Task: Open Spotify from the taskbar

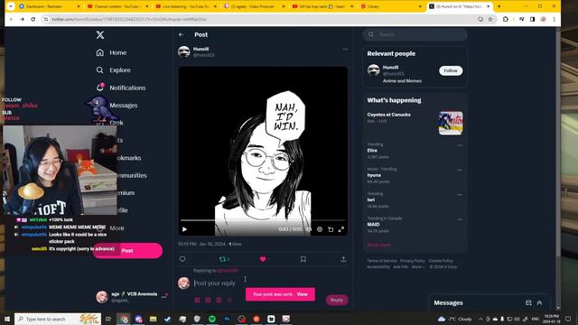Action: (x=212, y=319)
